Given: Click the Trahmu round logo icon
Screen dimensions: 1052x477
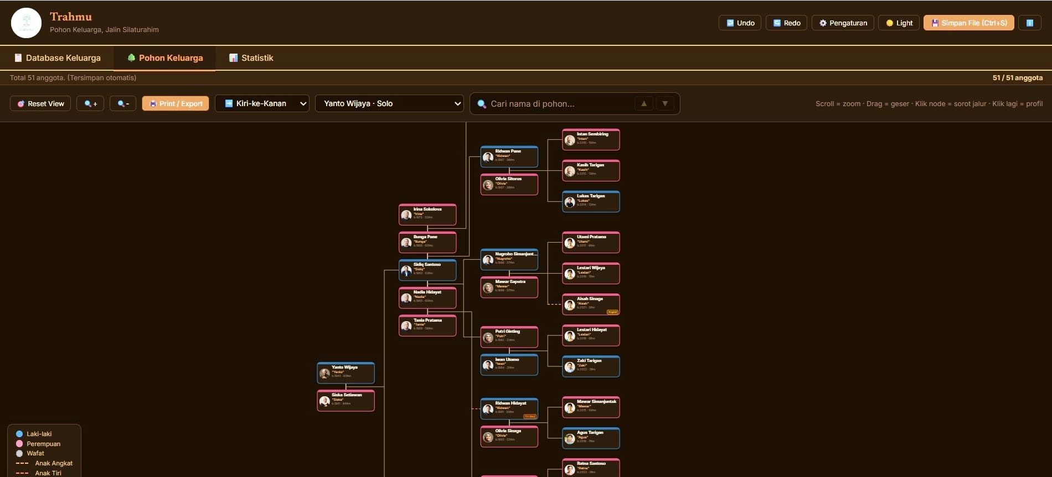Looking at the screenshot, I should click(x=26, y=23).
